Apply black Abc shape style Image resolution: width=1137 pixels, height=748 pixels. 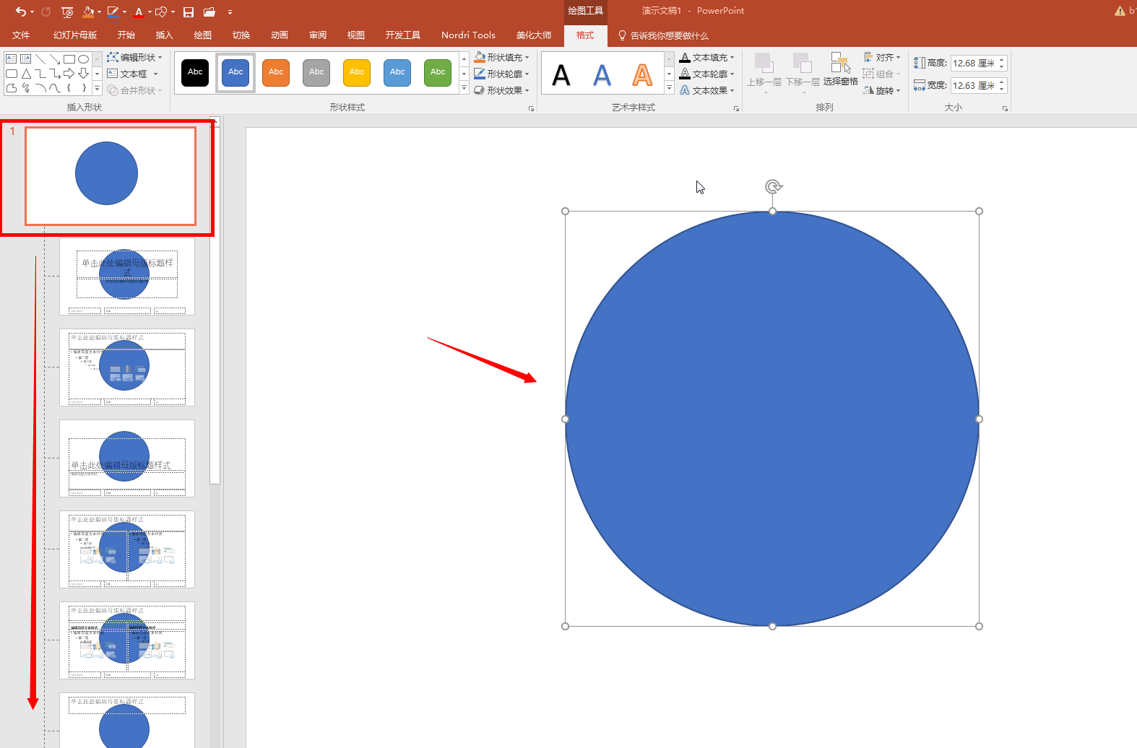195,73
